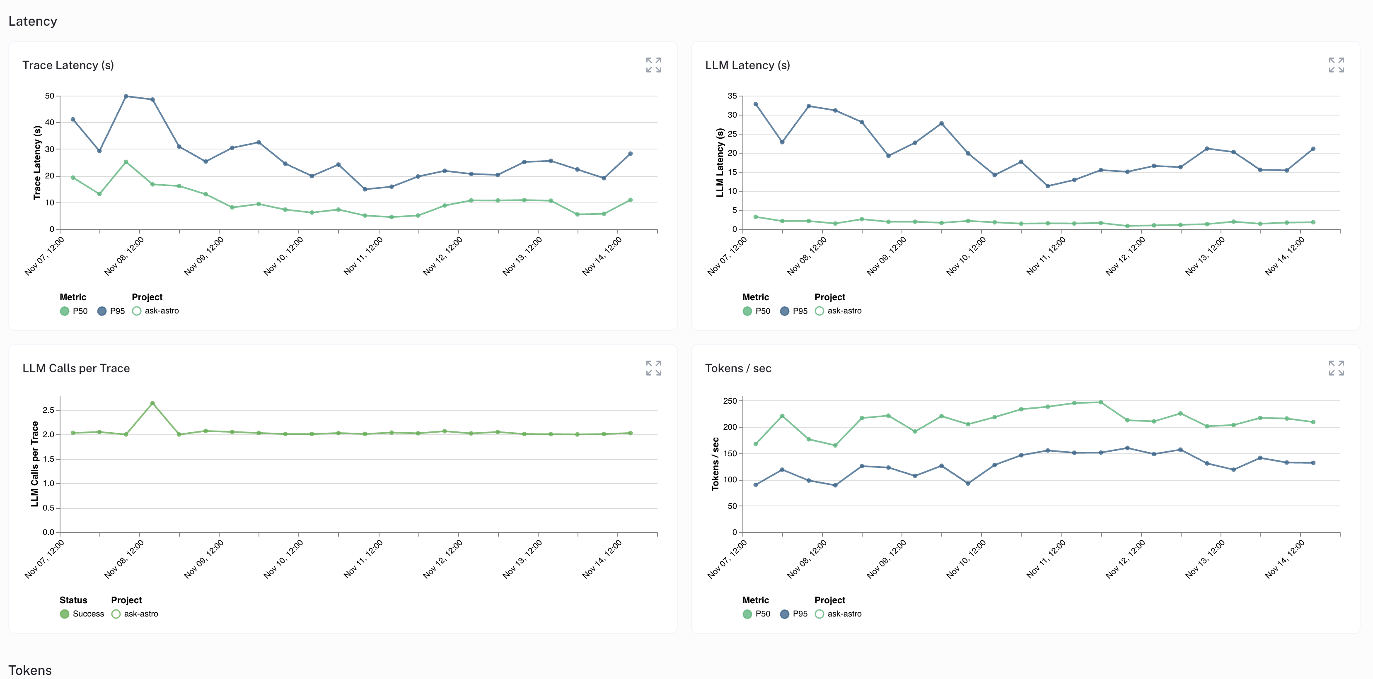Click the highest P50 point in Tokens / sec

1101,402
